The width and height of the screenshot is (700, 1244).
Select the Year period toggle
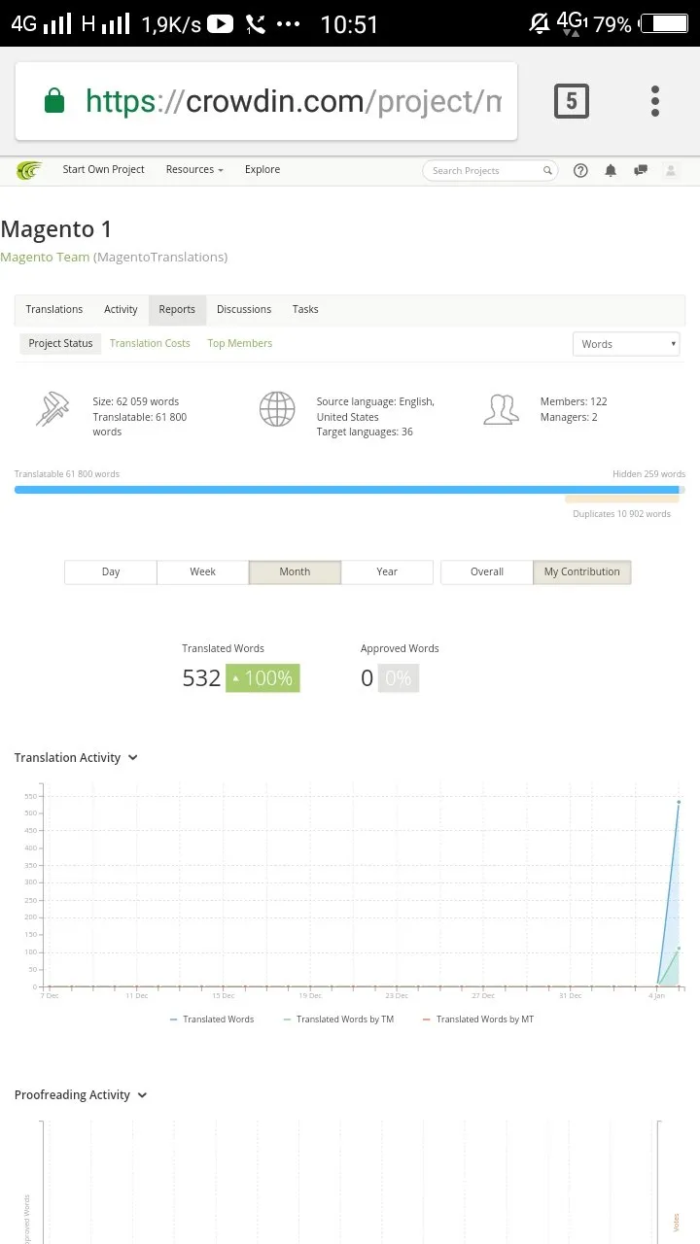[x=387, y=571]
